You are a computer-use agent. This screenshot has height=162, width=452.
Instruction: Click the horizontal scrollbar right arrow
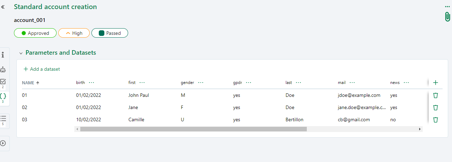click(x=420, y=129)
